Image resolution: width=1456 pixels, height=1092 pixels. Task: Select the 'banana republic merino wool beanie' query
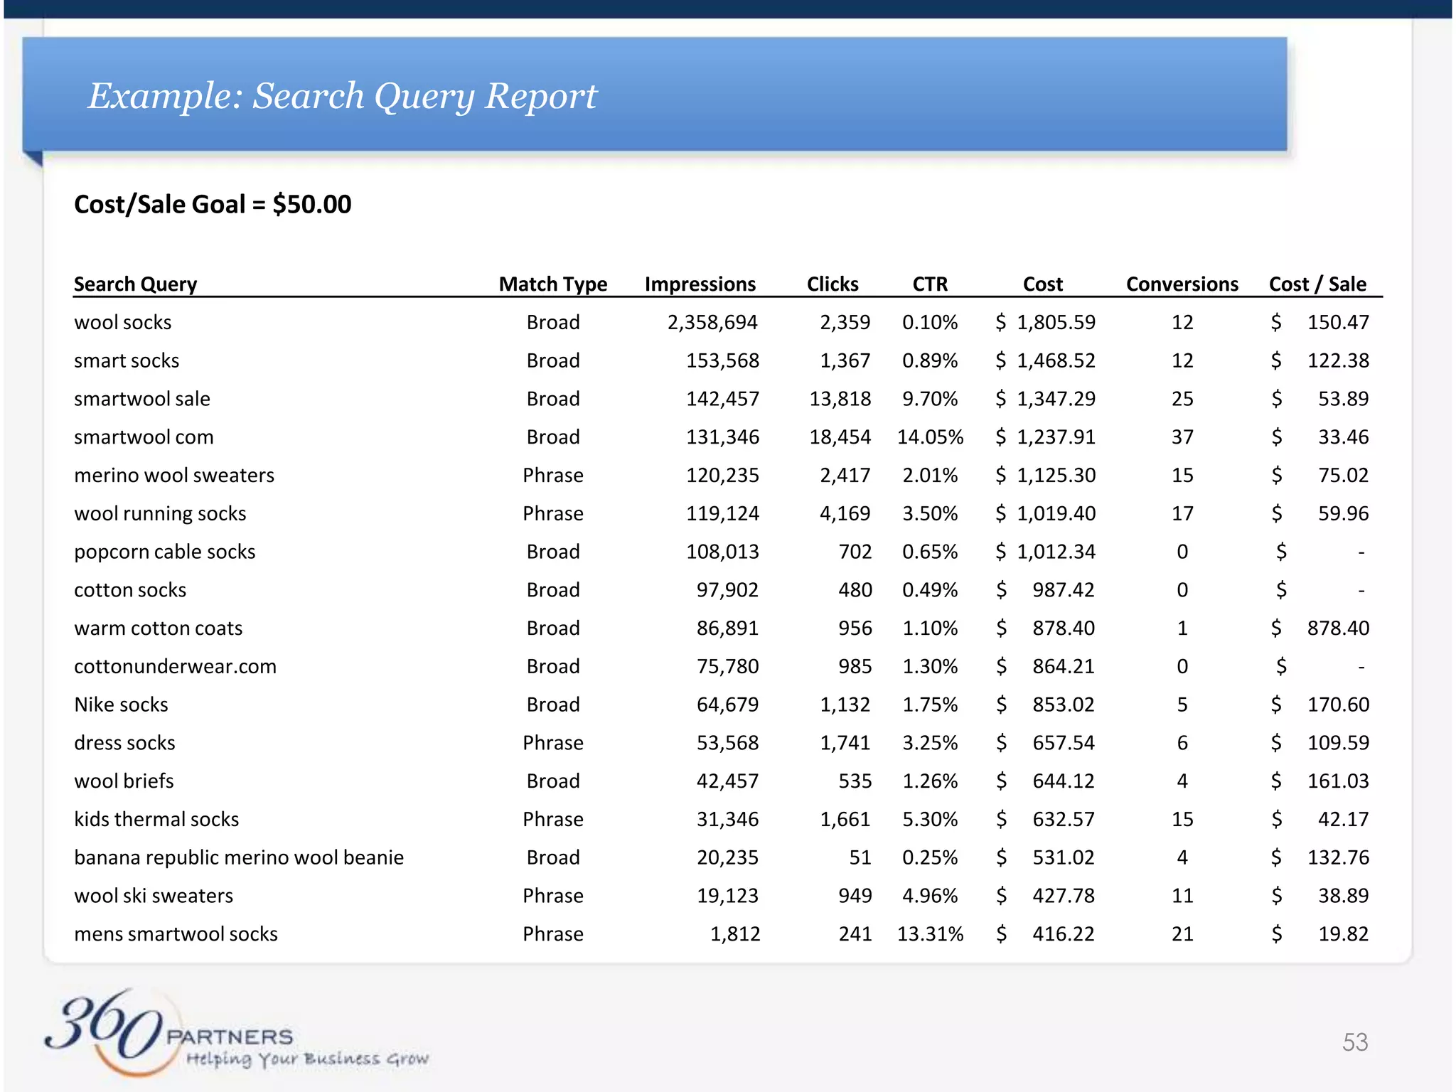tap(239, 857)
